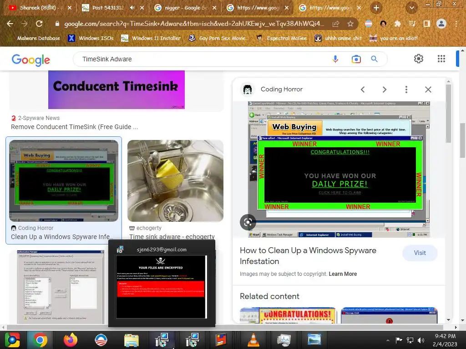Viewport: 466px width, 349px height.
Task: Reload the current page
Action: [x=39, y=24]
